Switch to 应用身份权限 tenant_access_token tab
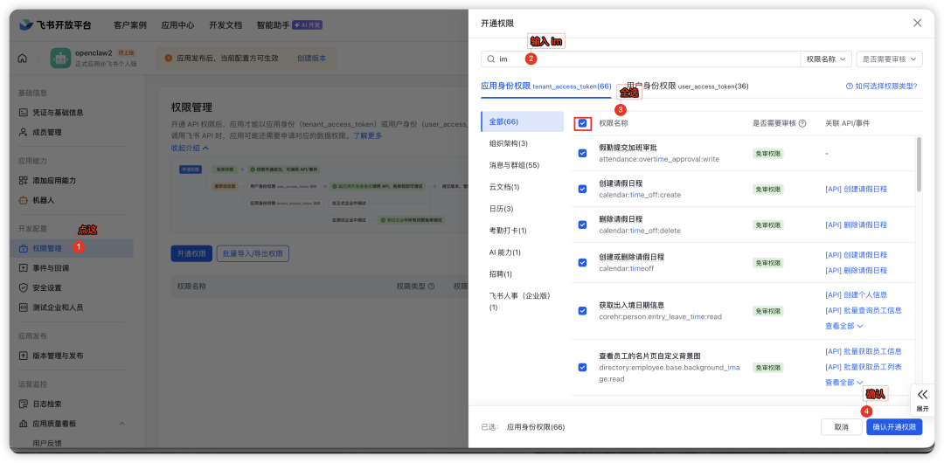This screenshot has height=463, width=944. 545,86
